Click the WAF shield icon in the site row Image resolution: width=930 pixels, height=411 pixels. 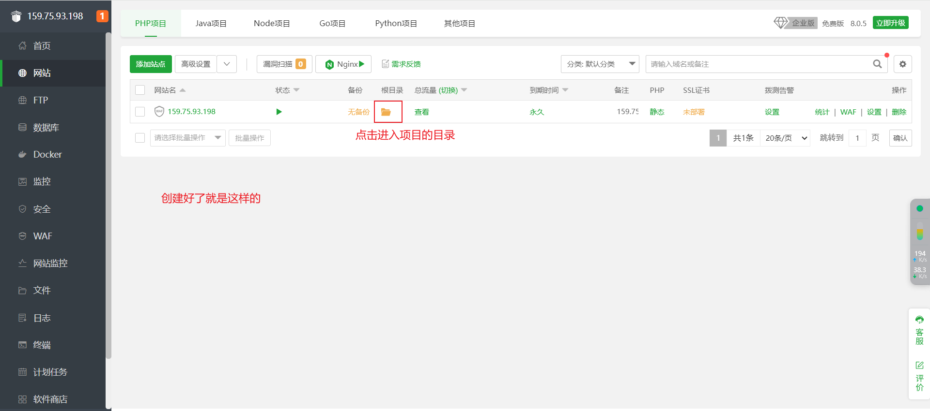159,112
